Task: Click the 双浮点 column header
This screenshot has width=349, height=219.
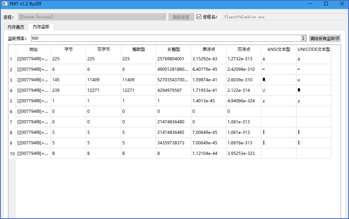Action: 244,49
